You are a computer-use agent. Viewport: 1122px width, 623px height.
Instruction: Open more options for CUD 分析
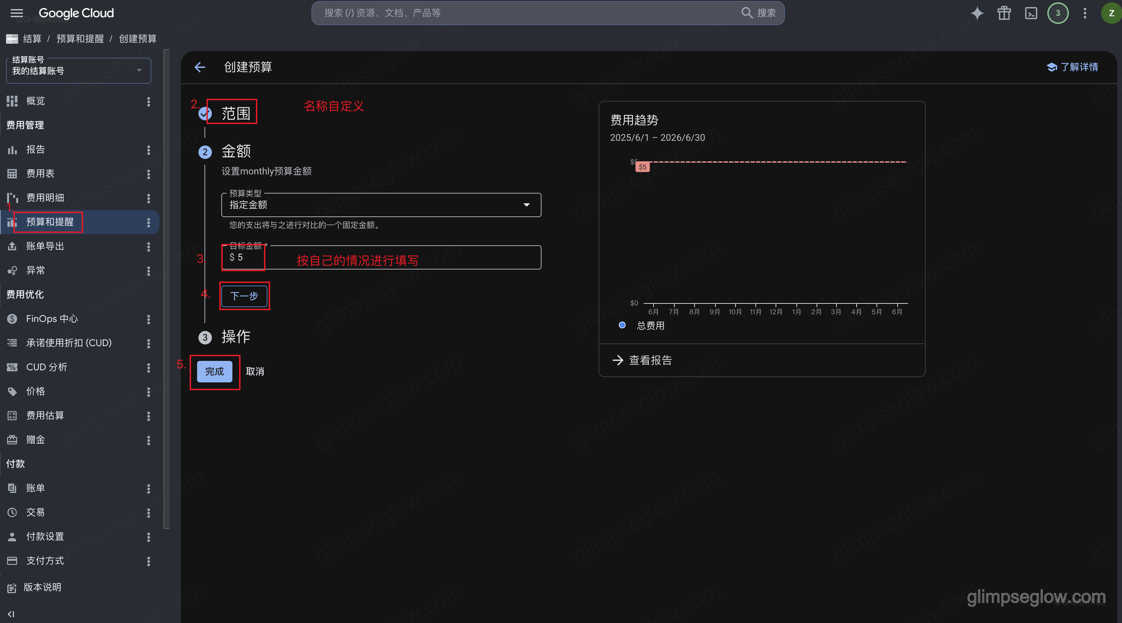pyautogui.click(x=149, y=368)
